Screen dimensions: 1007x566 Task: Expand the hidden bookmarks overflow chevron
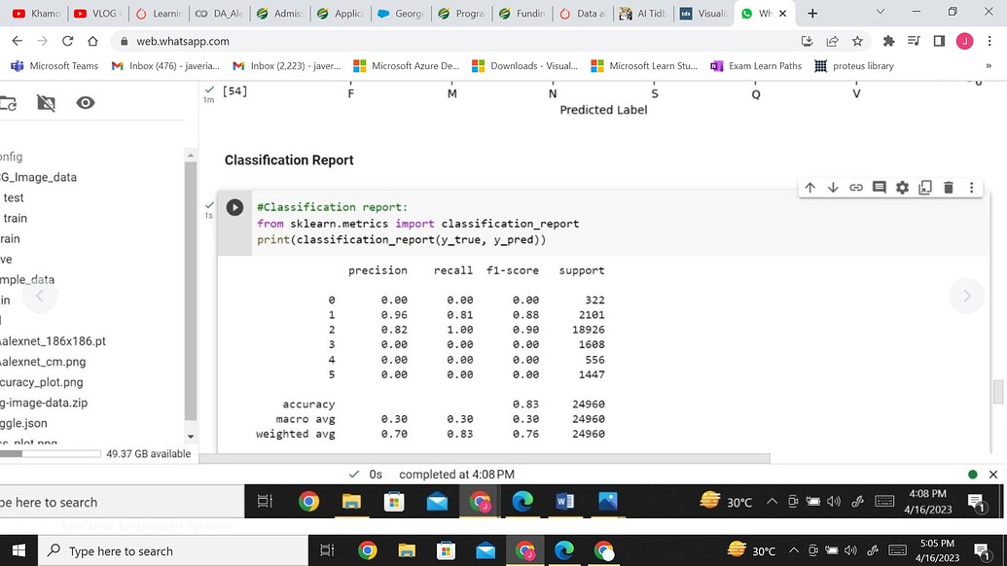(989, 66)
